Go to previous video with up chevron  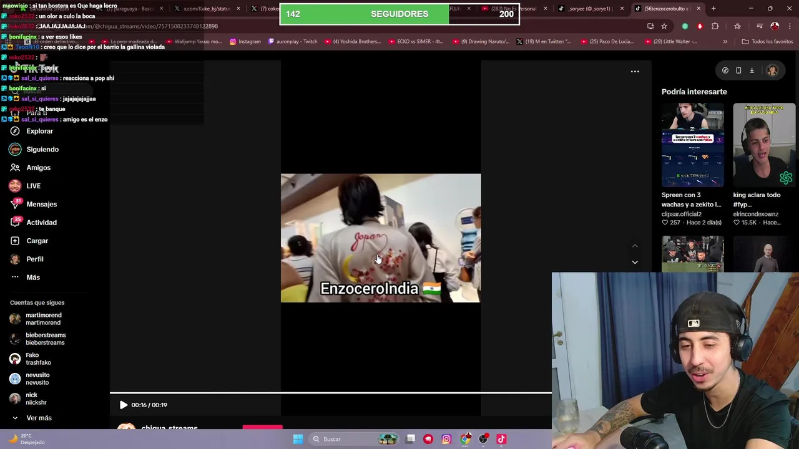(x=635, y=246)
